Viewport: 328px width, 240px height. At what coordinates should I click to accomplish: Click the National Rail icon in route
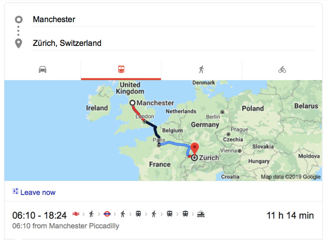[x=76, y=214]
